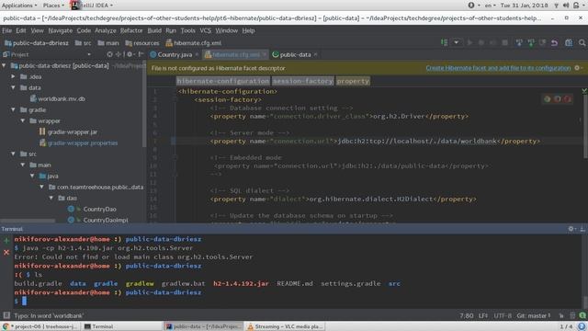Open the Terminal panel gear settings

571,229
